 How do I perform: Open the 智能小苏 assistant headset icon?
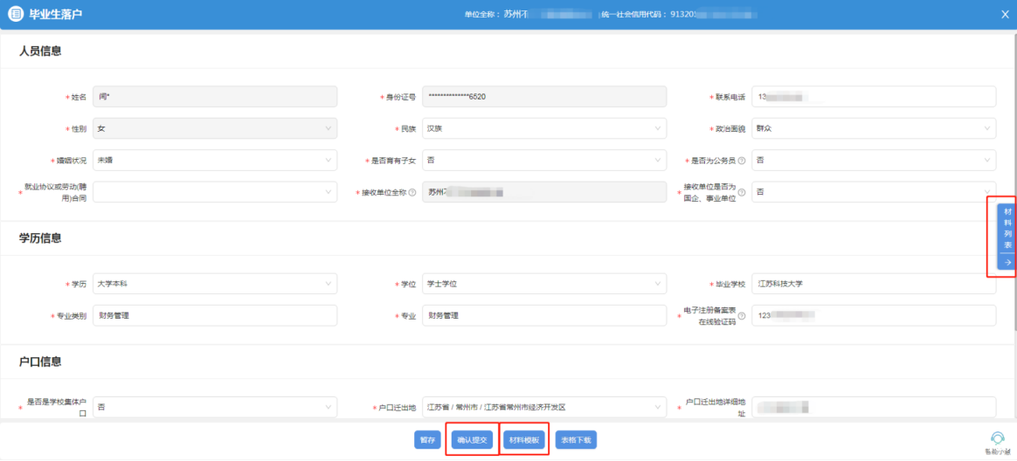click(x=997, y=438)
